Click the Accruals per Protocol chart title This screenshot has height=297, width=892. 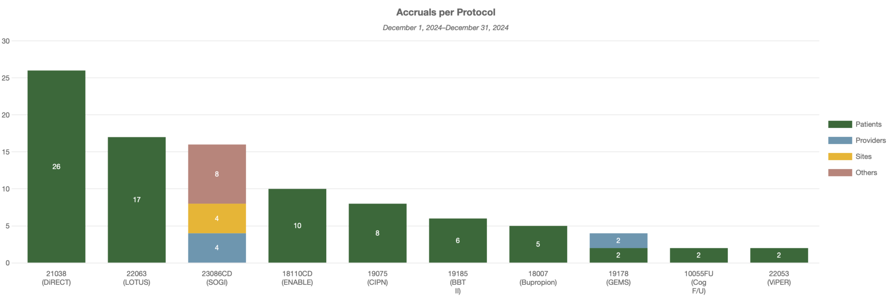coord(446,12)
